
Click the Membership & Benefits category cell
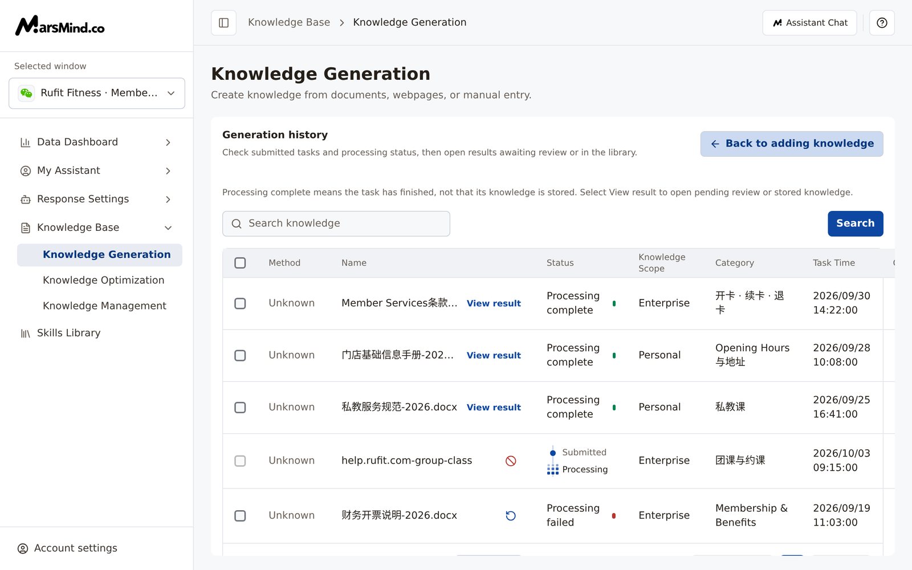pyautogui.click(x=751, y=515)
